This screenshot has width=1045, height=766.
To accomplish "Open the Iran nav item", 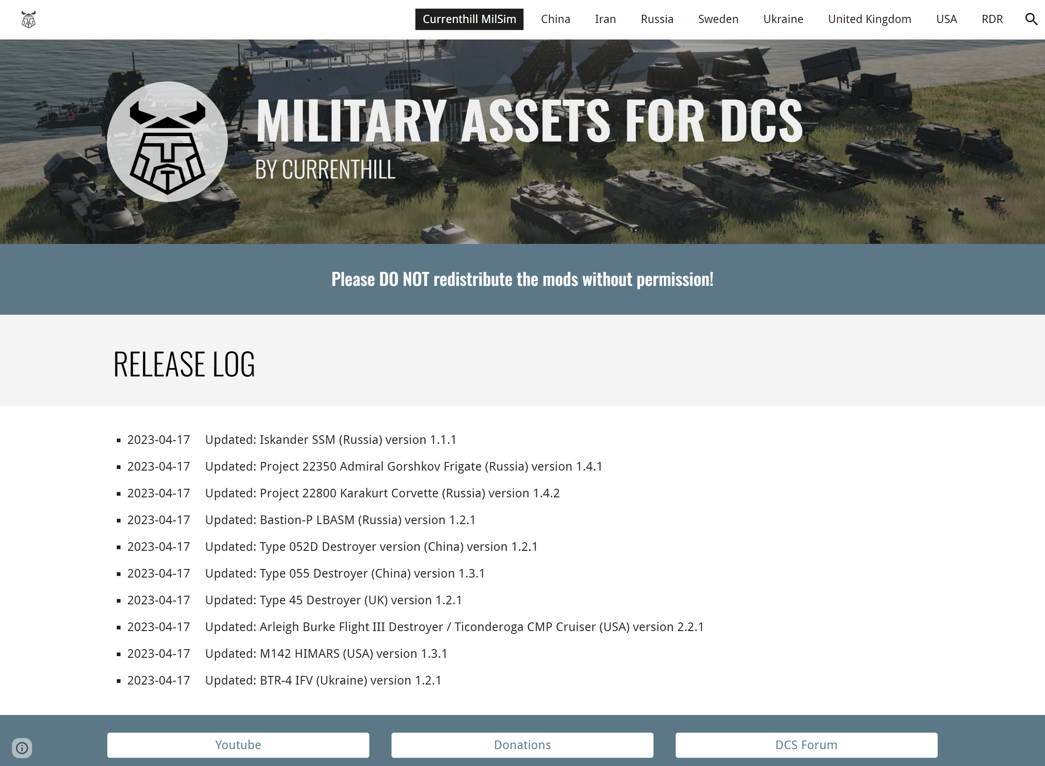I will point(605,19).
